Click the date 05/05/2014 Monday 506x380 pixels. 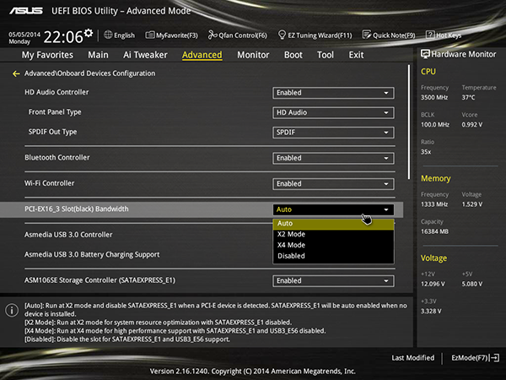pos(24,38)
